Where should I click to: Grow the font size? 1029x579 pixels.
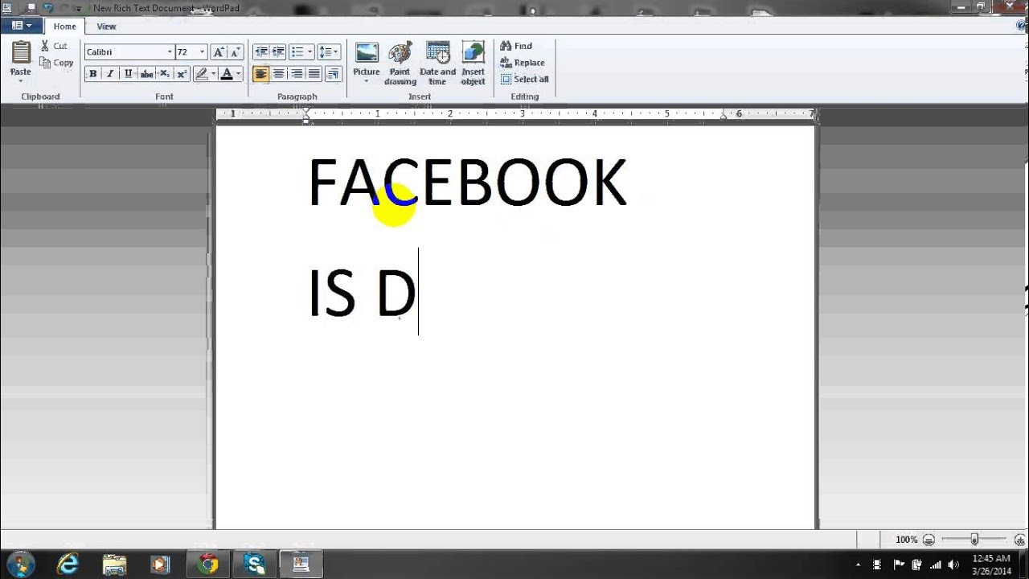coord(219,52)
